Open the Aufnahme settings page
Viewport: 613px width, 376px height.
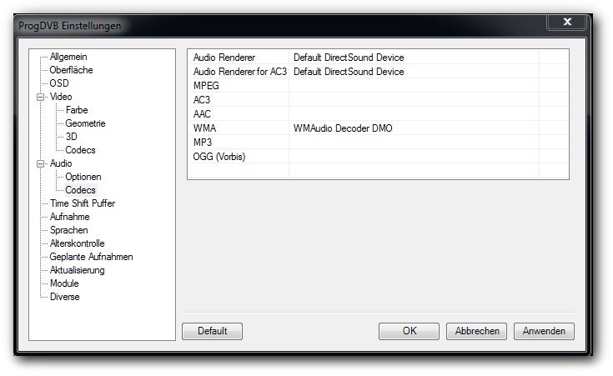coord(69,217)
